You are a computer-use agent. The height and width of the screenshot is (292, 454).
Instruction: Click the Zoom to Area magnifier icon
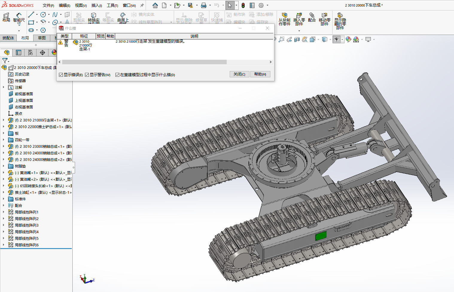[281, 39]
